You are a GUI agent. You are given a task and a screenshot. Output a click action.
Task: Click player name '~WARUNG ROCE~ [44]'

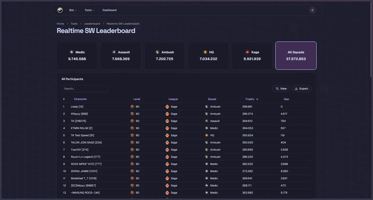coord(85,193)
